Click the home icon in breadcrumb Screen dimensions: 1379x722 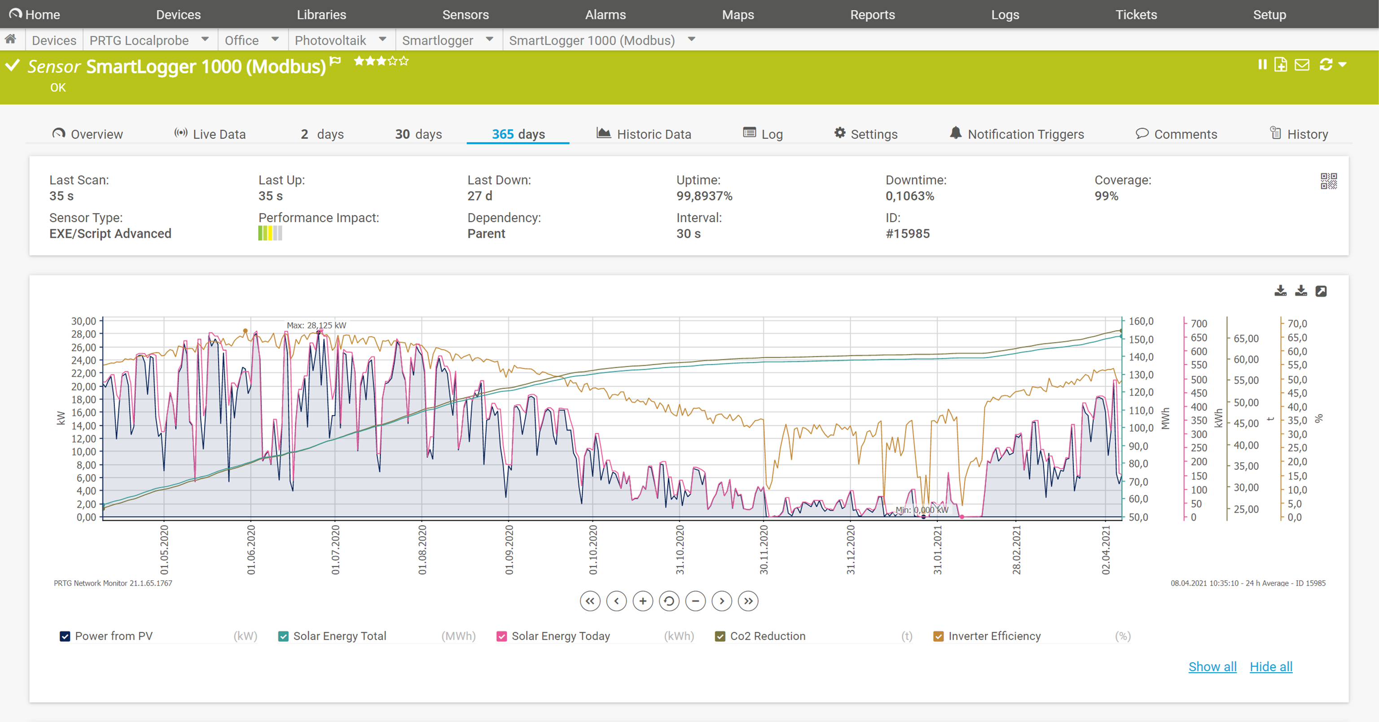tap(11, 39)
